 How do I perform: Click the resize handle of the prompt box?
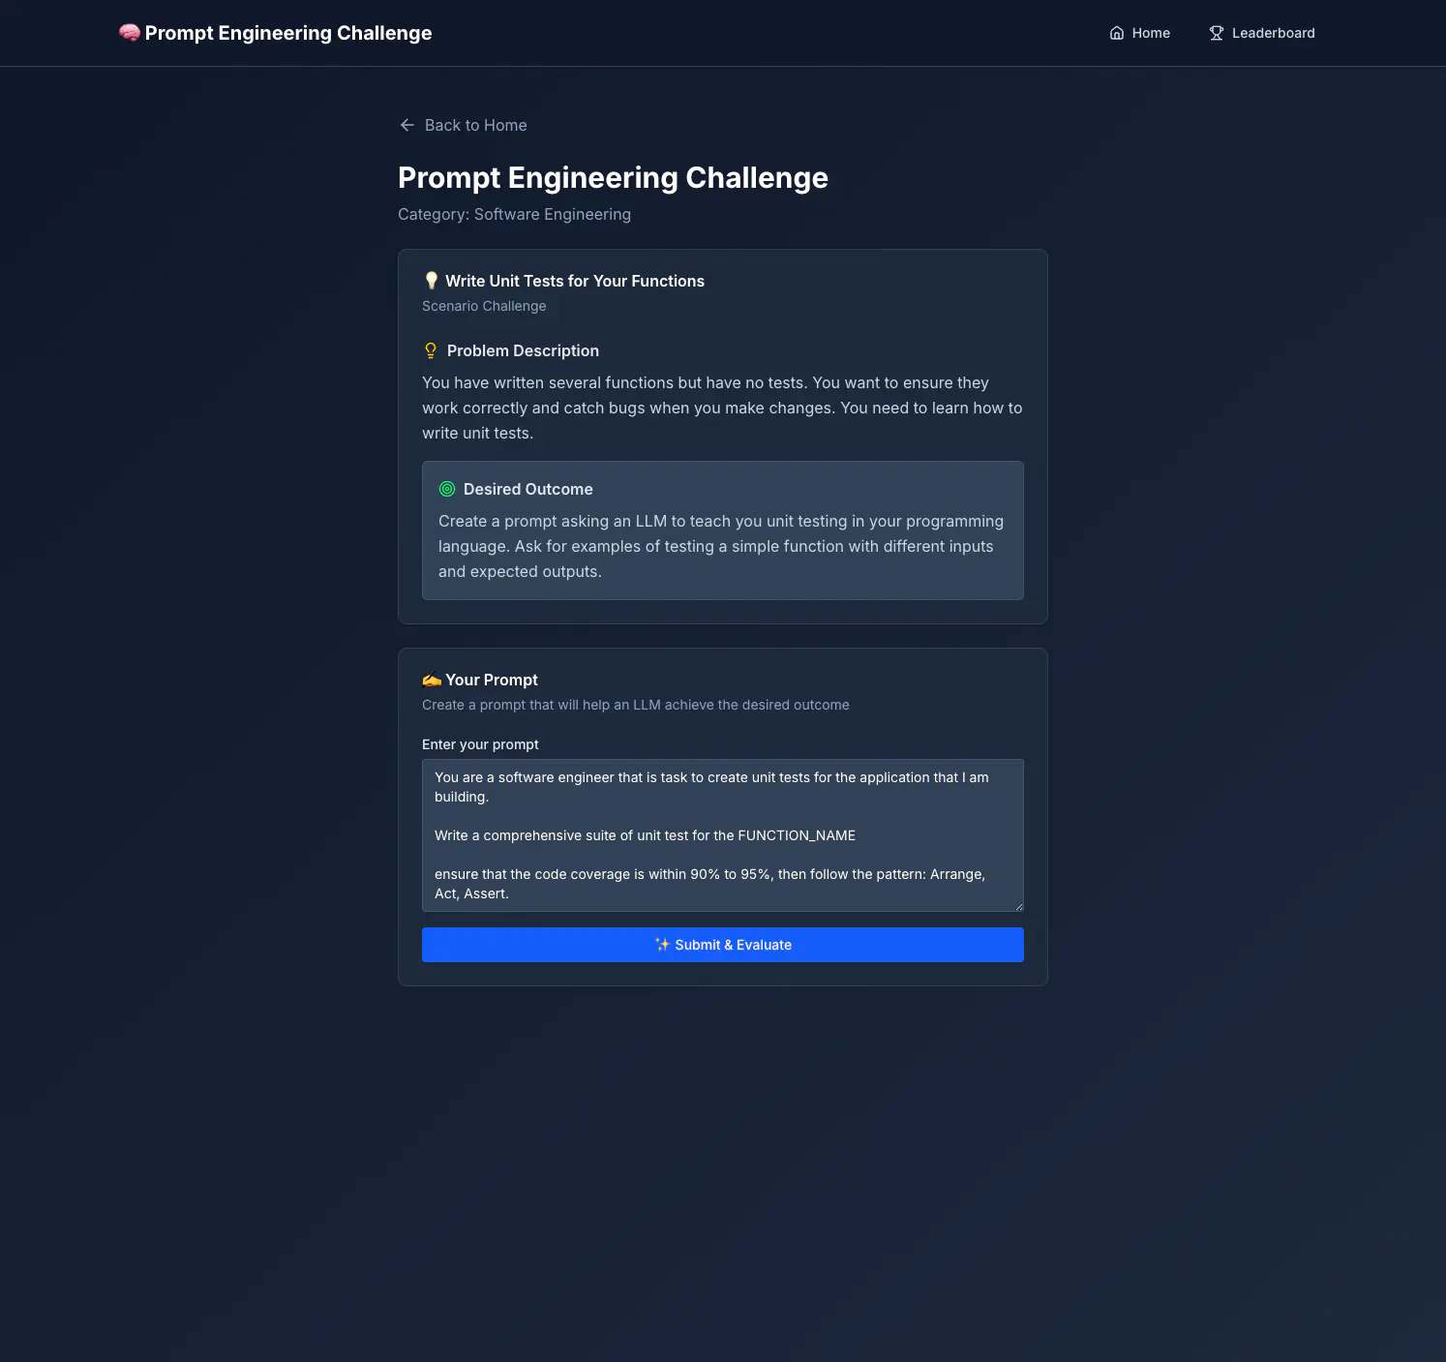[x=1018, y=908]
